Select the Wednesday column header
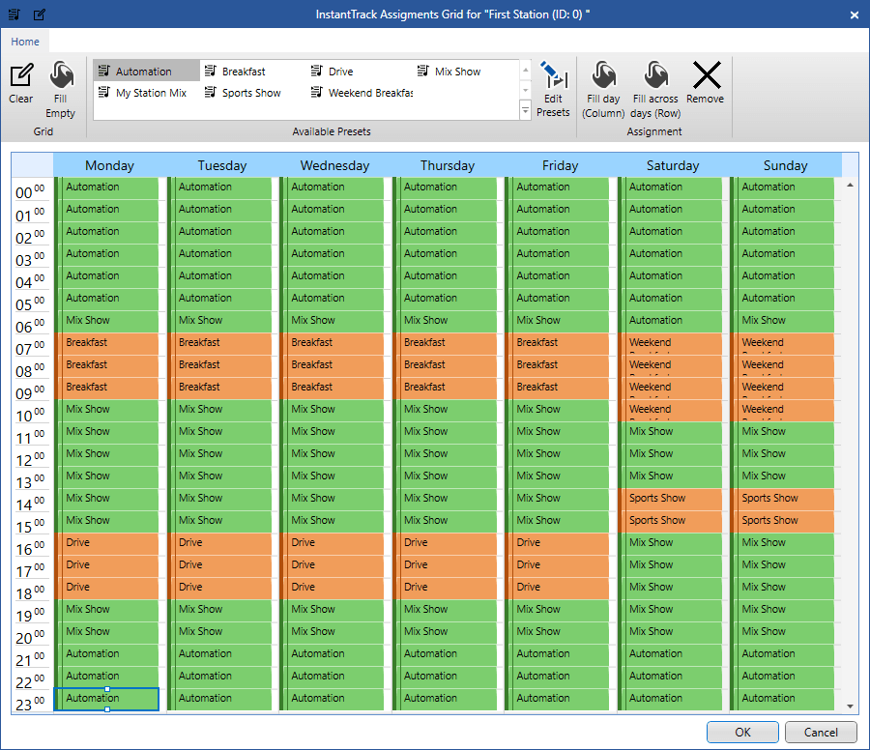This screenshot has height=750, width=870. click(334, 165)
